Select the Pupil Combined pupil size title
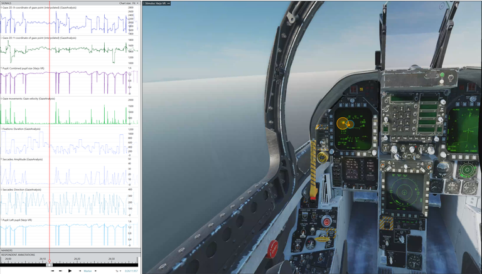Viewport: 482px width, 274px height. [x=23, y=68]
